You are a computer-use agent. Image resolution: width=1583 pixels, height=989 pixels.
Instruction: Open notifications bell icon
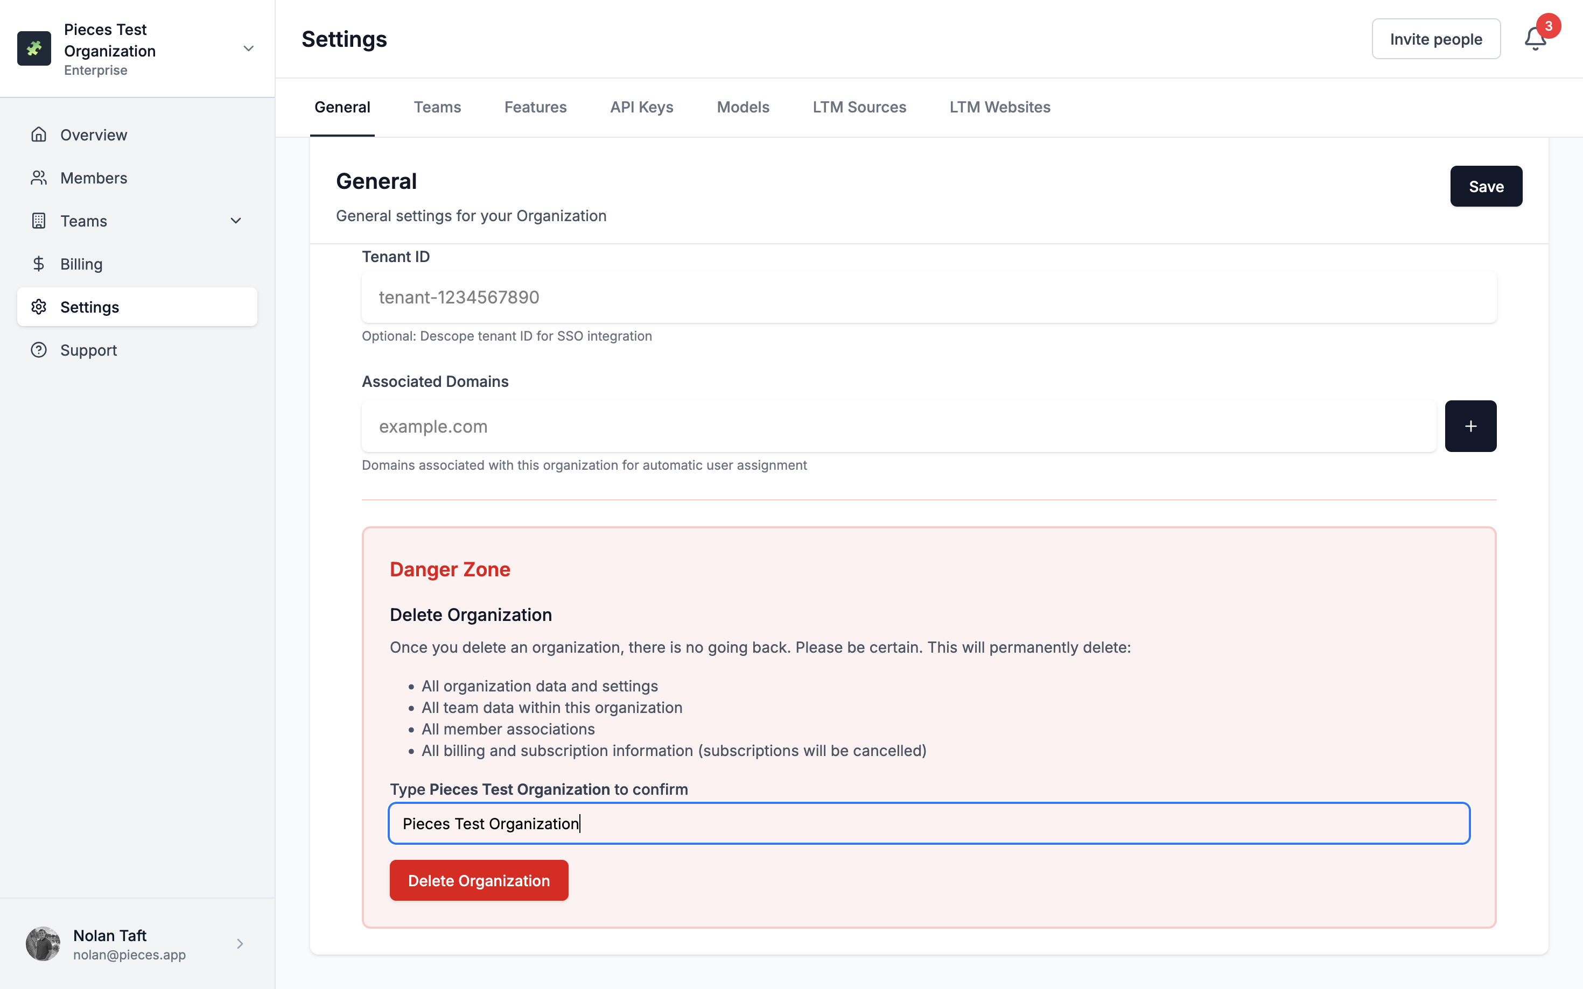pyautogui.click(x=1535, y=39)
